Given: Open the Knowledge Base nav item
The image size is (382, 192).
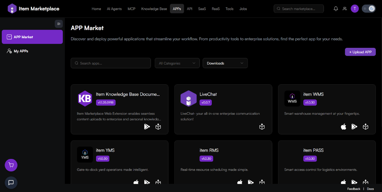Looking at the screenshot, I should click(x=154, y=9).
